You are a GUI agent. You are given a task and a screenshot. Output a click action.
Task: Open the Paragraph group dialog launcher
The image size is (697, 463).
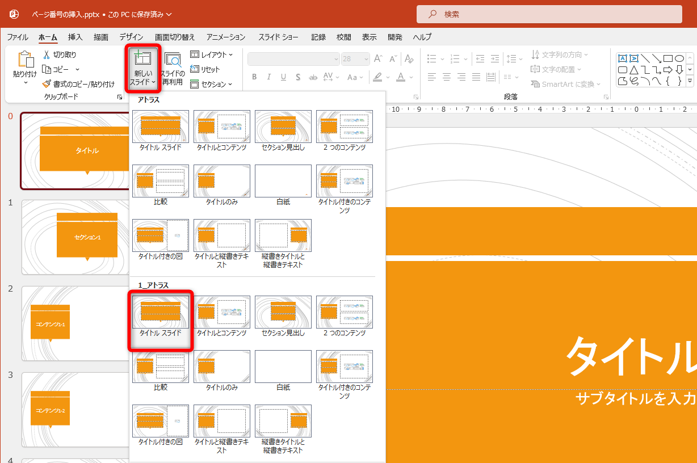pos(607,97)
